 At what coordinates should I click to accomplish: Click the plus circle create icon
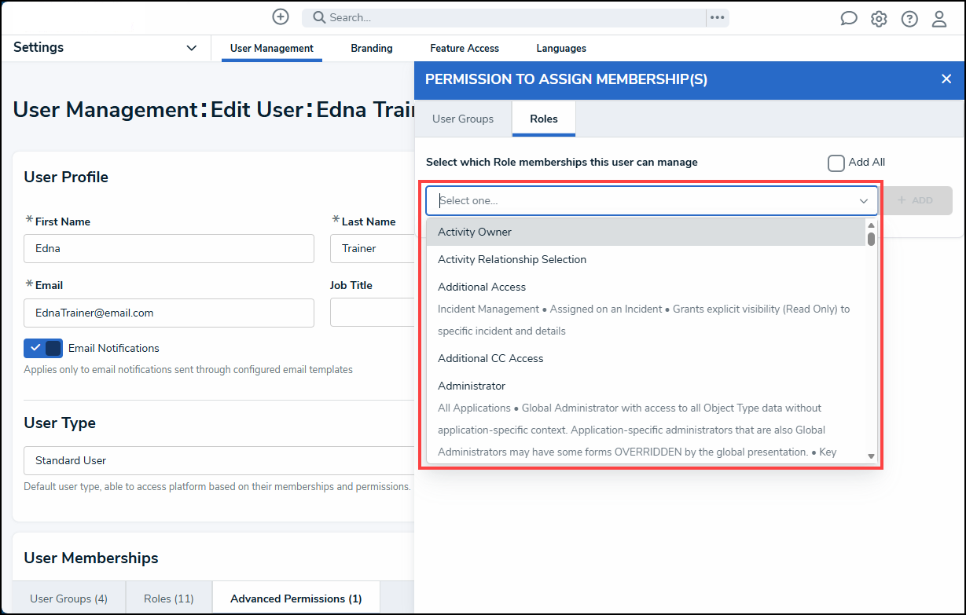(280, 16)
